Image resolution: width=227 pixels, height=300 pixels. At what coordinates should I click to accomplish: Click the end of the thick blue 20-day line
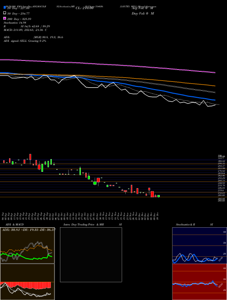pyautogui.click(x=215, y=100)
